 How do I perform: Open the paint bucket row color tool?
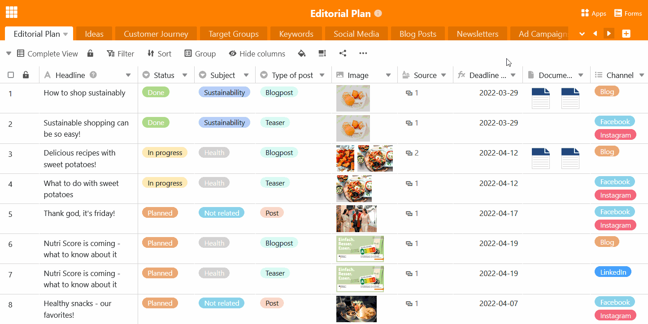302,54
